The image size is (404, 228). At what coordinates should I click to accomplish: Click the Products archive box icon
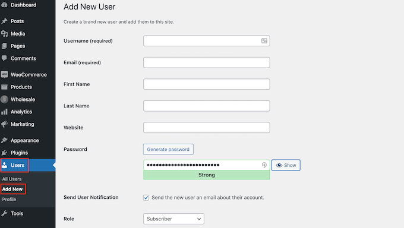click(4, 87)
